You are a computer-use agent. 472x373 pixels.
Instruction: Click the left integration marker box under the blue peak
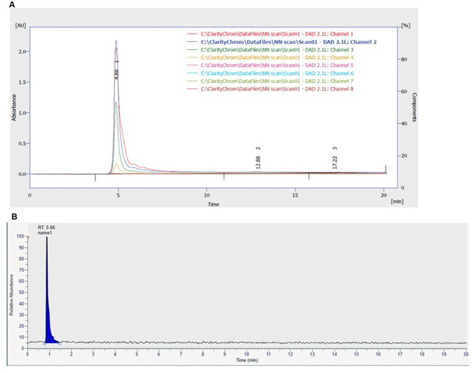tap(44, 343)
